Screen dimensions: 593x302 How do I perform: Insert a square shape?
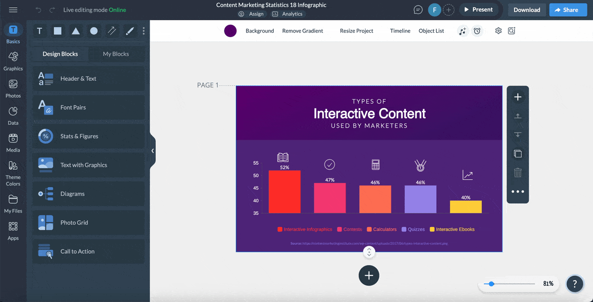pyautogui.click(x=57, y=31)
